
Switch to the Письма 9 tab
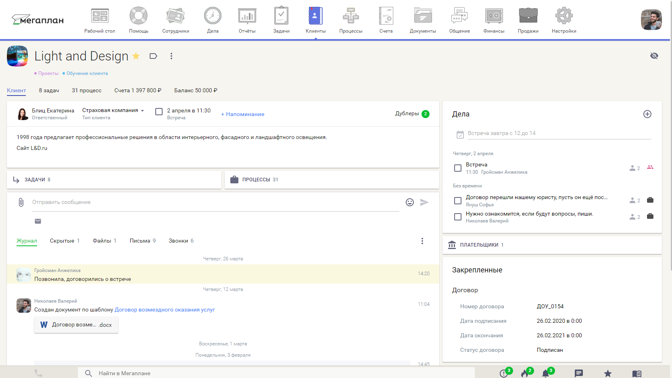[x=142, y=241]
